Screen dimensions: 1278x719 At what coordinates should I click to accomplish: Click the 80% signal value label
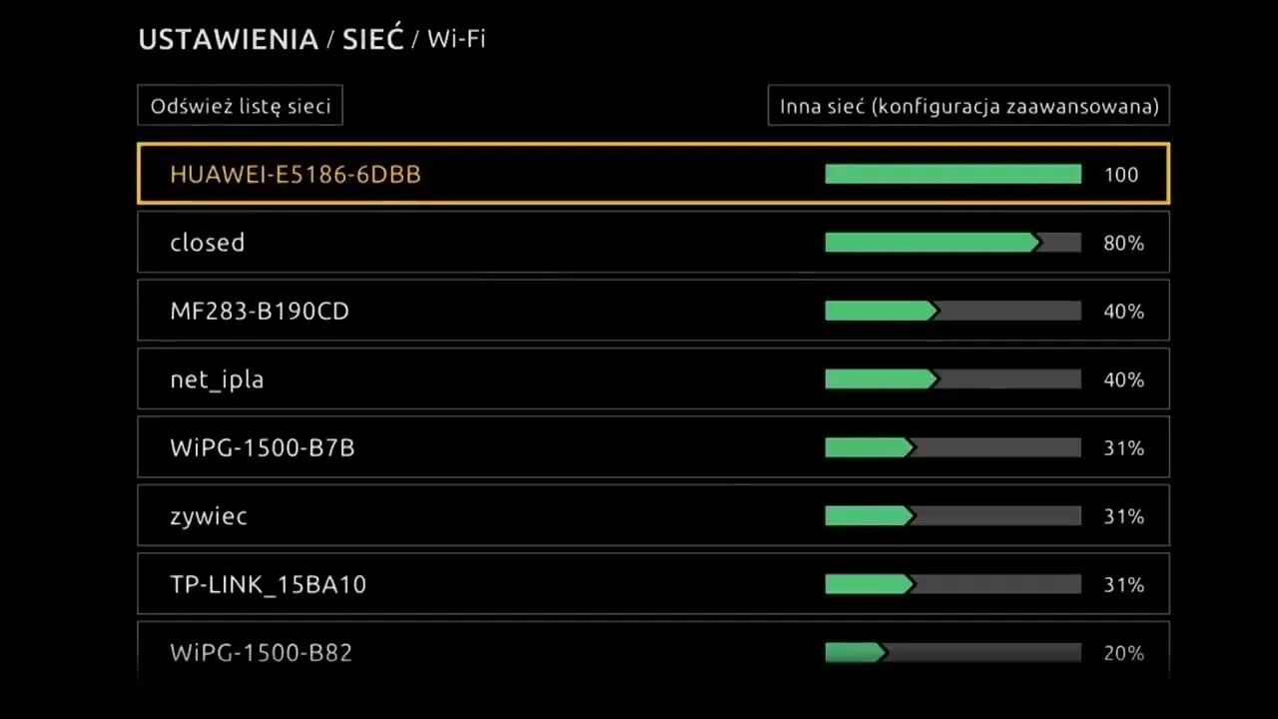point(1123,243)
